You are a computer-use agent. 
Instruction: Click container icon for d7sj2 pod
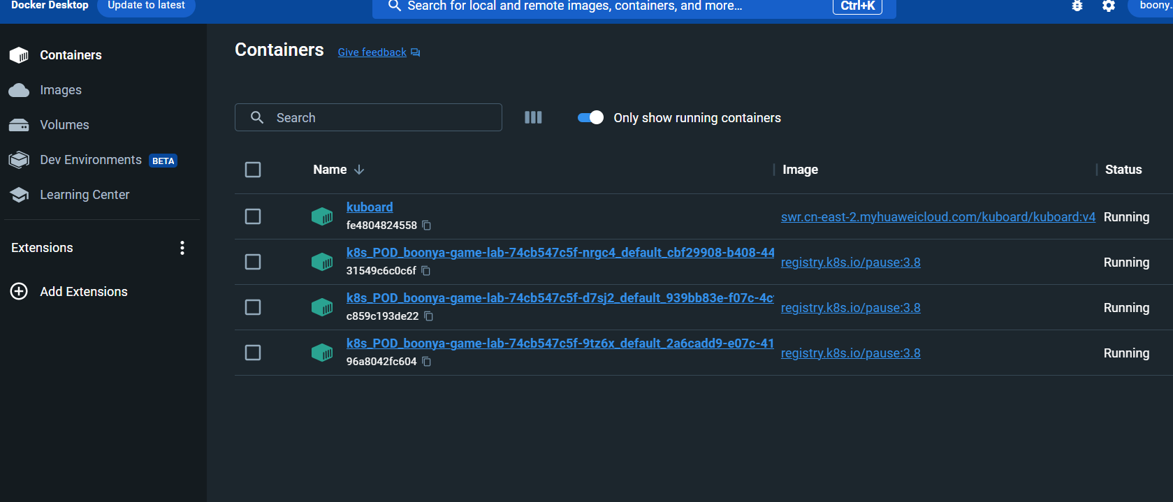(x=322, y=307)
